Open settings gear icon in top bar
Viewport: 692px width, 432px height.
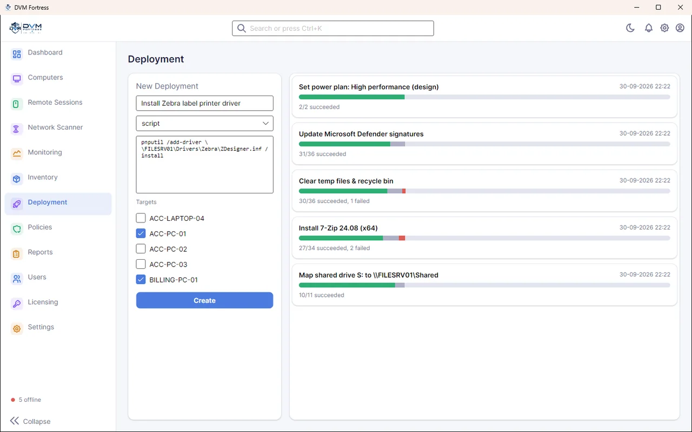click(x=664, y=28)
